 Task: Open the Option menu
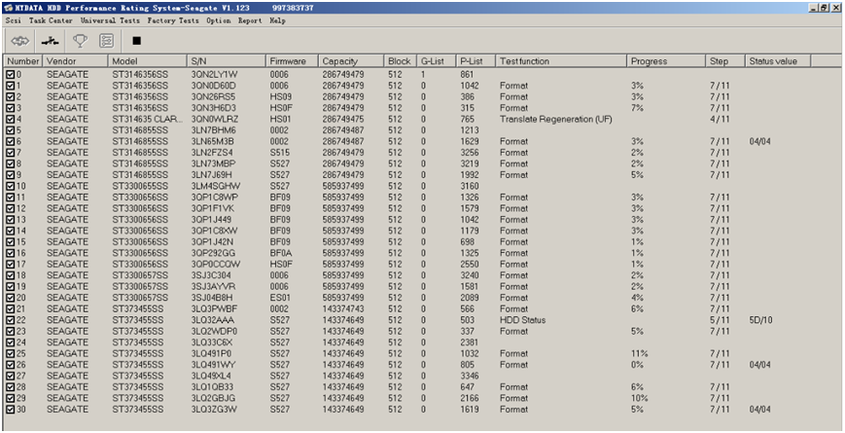point(218,20)
